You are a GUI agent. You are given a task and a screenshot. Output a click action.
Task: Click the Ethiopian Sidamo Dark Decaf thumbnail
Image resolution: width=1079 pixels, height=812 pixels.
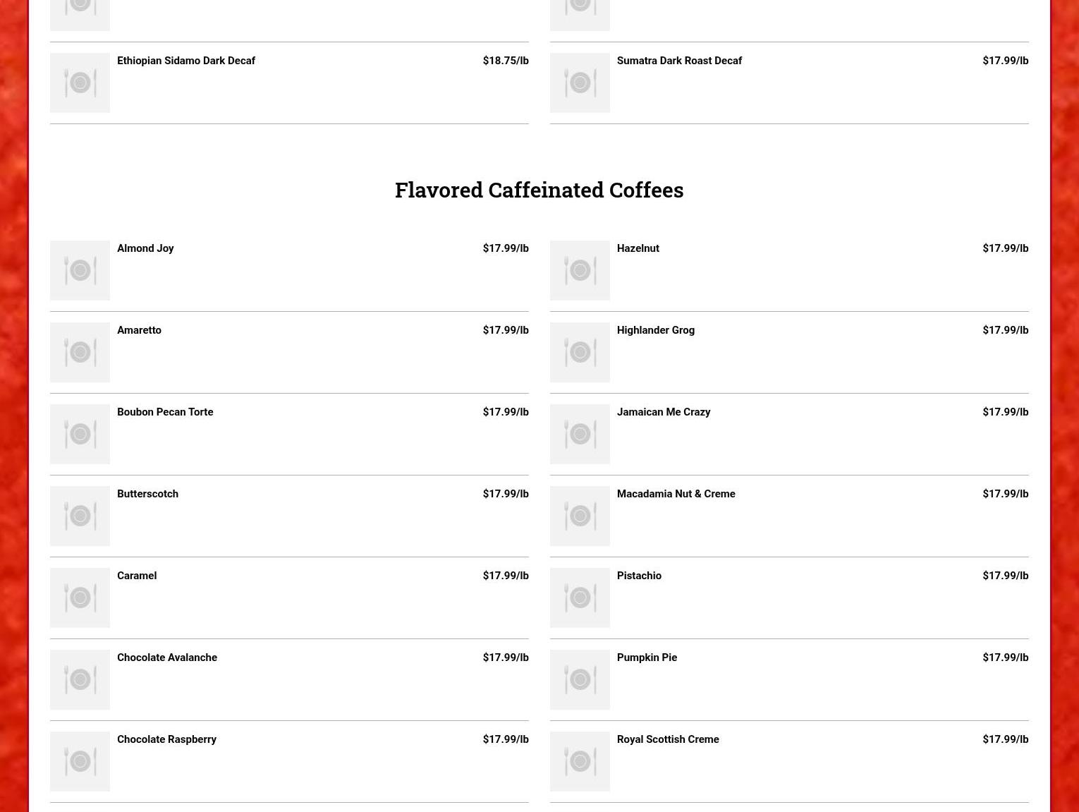tap(80, 83)
